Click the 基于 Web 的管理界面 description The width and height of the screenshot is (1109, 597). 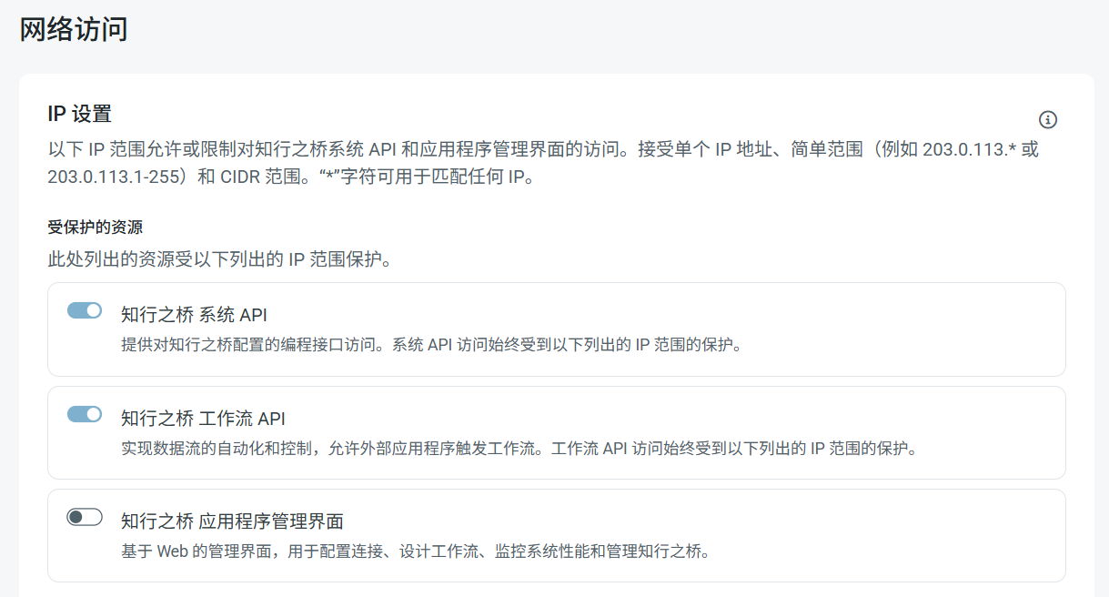click(x=414, y=551)
